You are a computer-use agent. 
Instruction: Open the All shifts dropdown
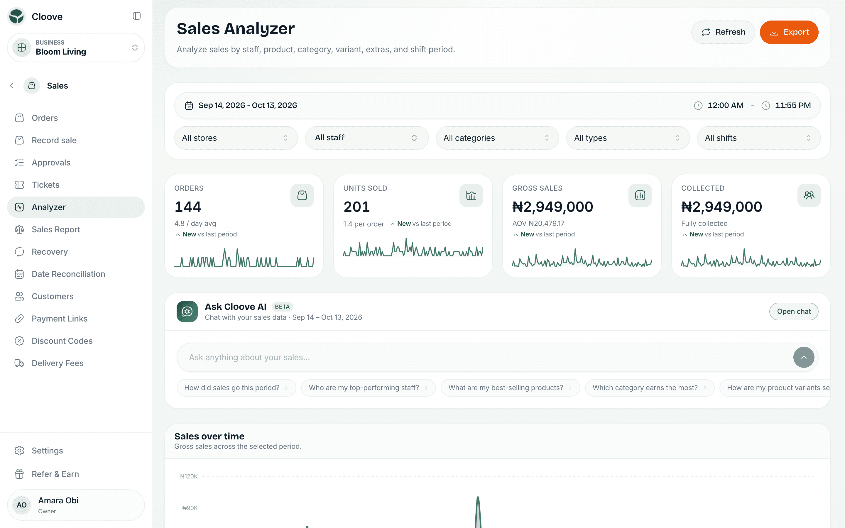759,138
